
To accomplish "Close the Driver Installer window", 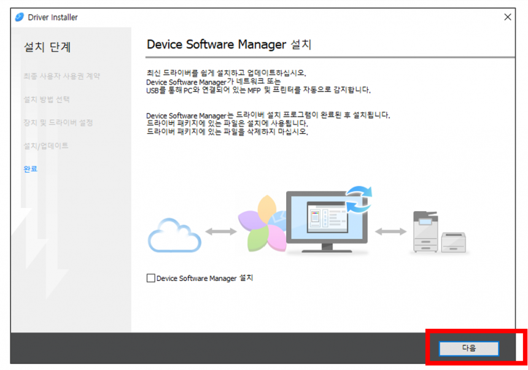I will [x=508, y=17].
